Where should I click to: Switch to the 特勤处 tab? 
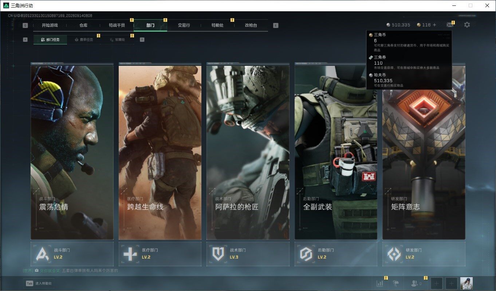tap(217, 25)
